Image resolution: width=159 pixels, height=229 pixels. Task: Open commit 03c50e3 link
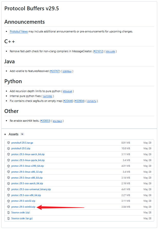pos(57,121)
